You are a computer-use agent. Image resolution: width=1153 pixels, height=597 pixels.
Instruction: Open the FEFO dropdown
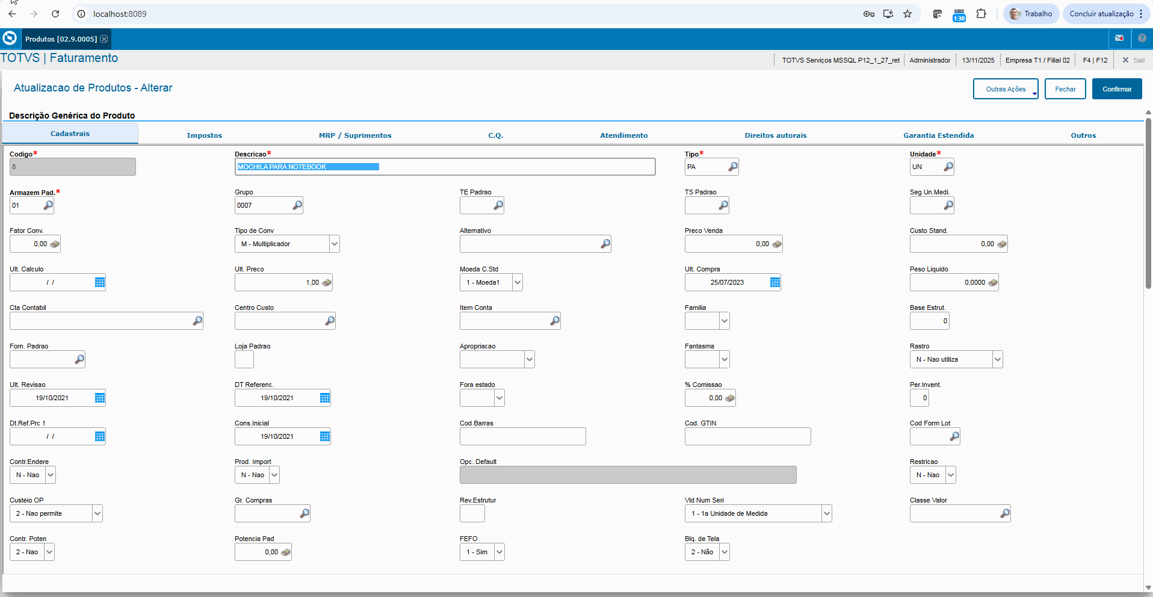pos(499,552)
